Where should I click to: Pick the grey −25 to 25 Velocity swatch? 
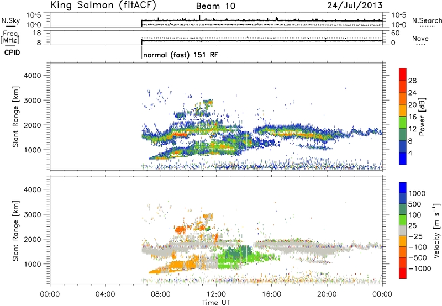[x=403, y=230]
